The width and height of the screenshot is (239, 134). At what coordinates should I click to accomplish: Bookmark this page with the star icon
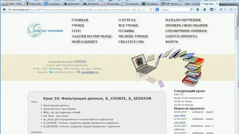[x=144, y=10]
